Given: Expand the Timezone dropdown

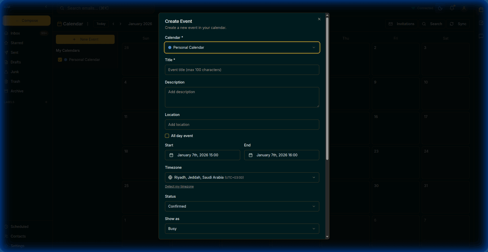Looking at the screenshot, I should [242, 177].
